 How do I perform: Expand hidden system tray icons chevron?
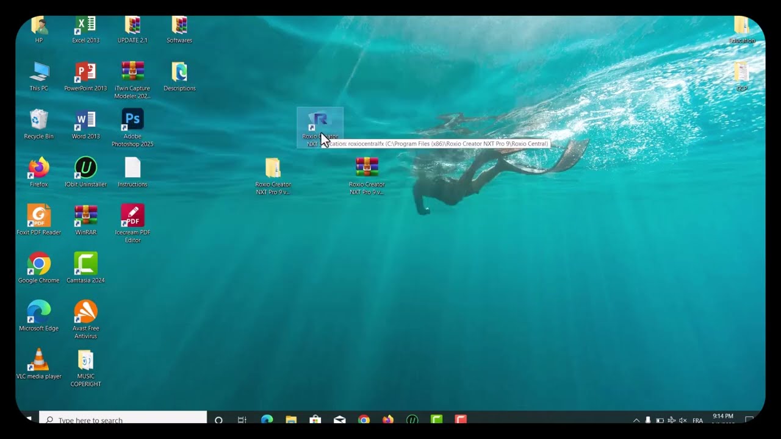tap(636, 420)
